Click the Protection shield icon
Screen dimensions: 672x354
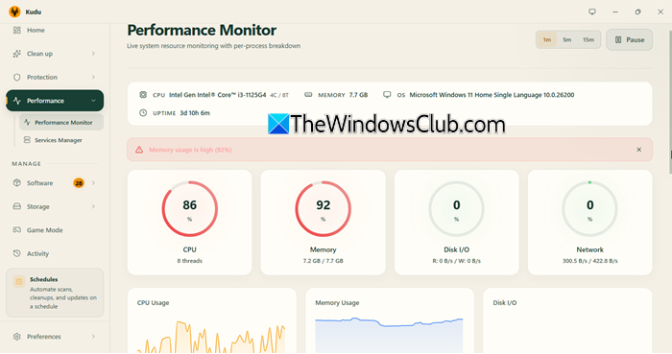pos(16,77)
